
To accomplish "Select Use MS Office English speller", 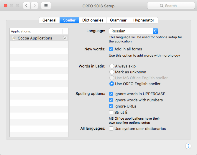I will (111, 78).
